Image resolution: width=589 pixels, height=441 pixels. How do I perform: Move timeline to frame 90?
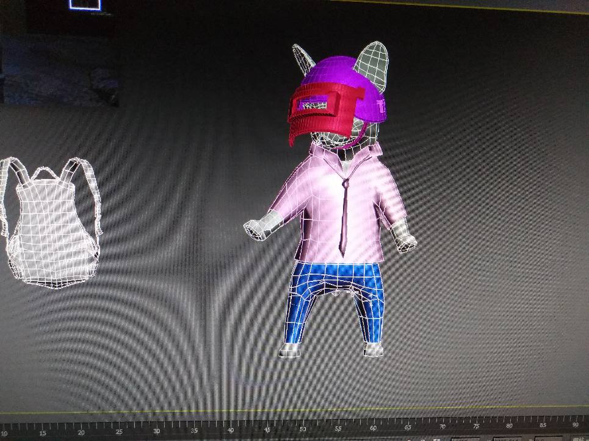[576, 425]
